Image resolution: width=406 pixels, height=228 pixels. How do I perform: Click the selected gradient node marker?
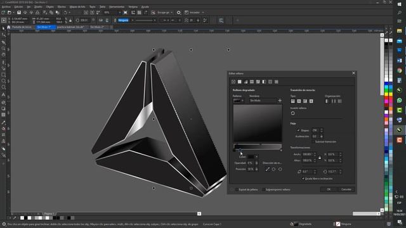pyautogui.click(x=240, y=150)
